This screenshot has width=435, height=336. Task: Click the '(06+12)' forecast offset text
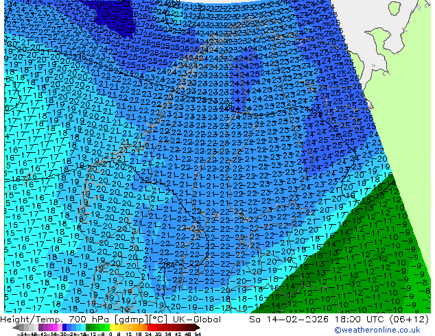[409, 320]
